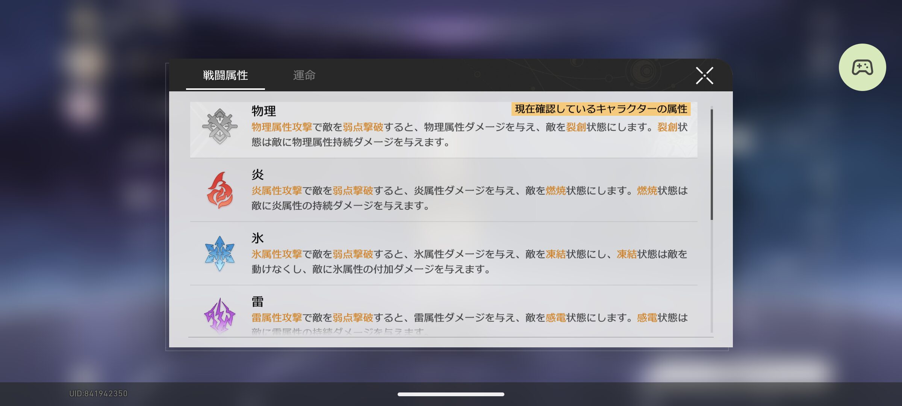
Task: Click the 物理 entry title
Action: tap(263, 111)
